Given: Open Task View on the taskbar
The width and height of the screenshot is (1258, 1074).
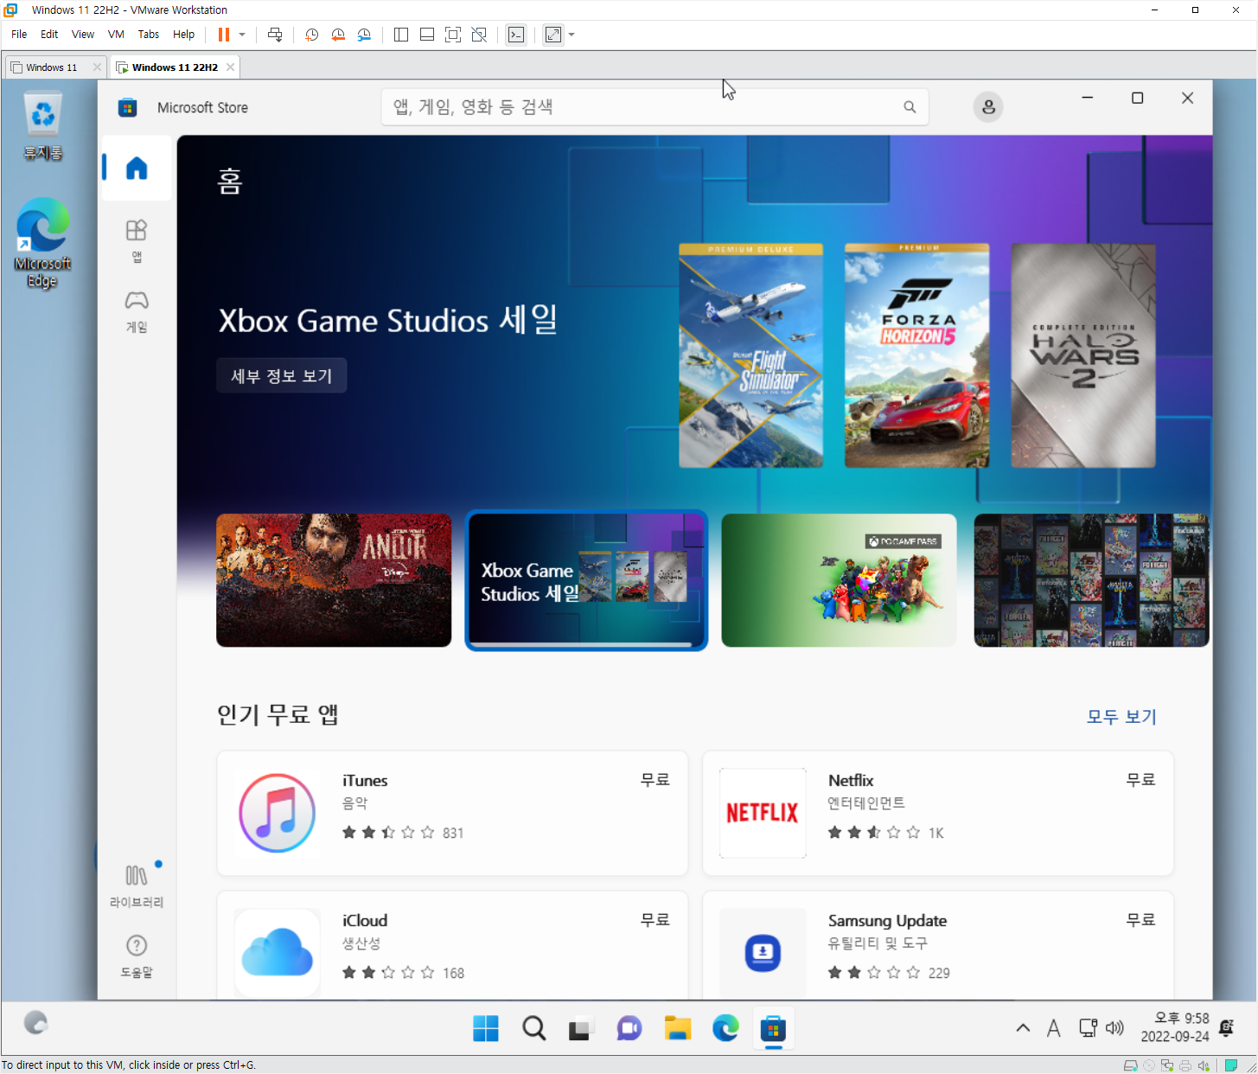Looking at the screenshot, I should [x=581, y=1028].
